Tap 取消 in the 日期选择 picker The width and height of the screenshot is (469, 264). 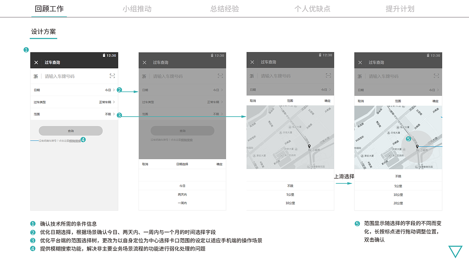[145, 164]
